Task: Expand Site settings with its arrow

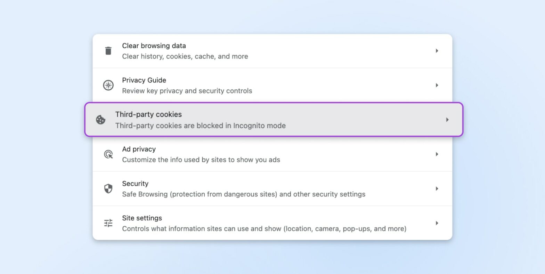Action: point(437,223)
